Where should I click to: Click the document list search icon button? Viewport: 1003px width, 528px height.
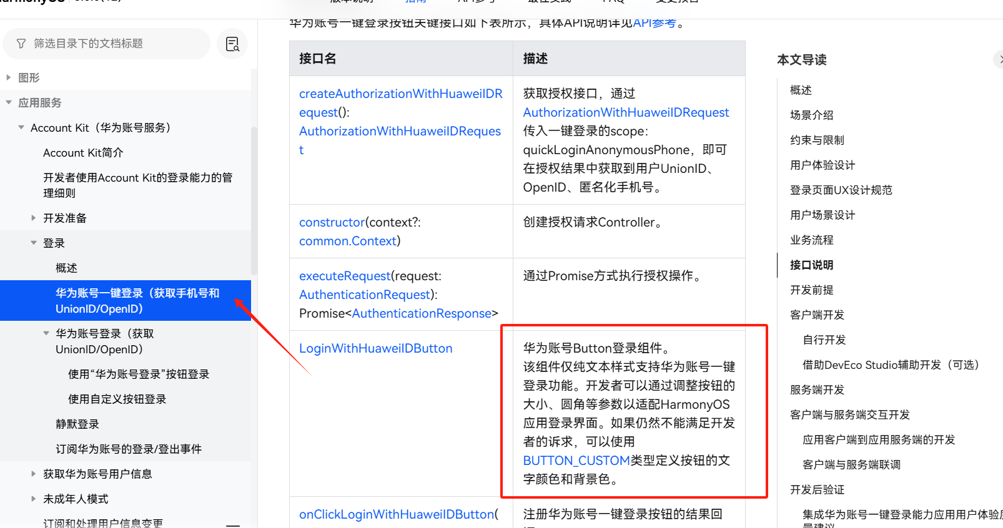coord(232,44)
